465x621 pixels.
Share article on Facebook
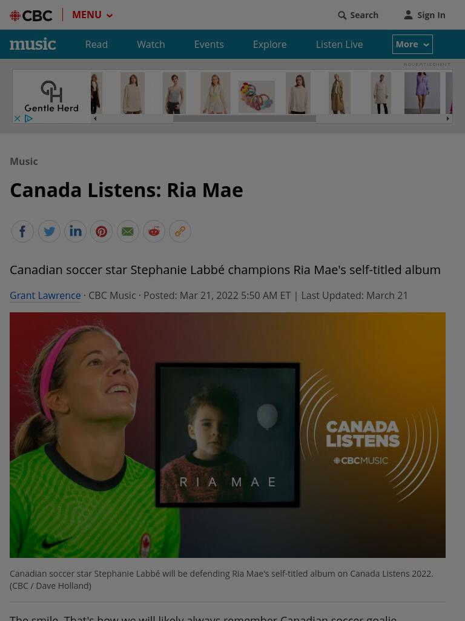22,231
